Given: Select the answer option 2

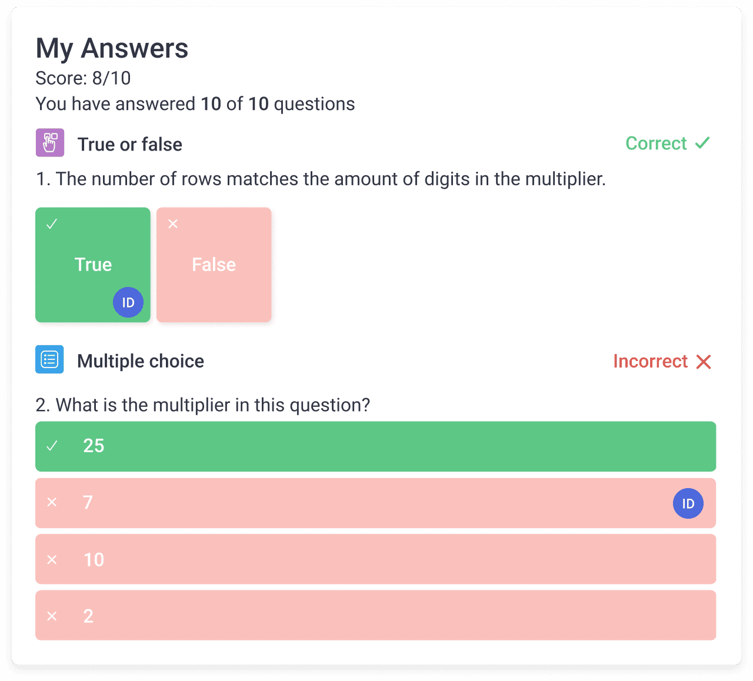Looking at the screenshot, I should click(376, 615).
